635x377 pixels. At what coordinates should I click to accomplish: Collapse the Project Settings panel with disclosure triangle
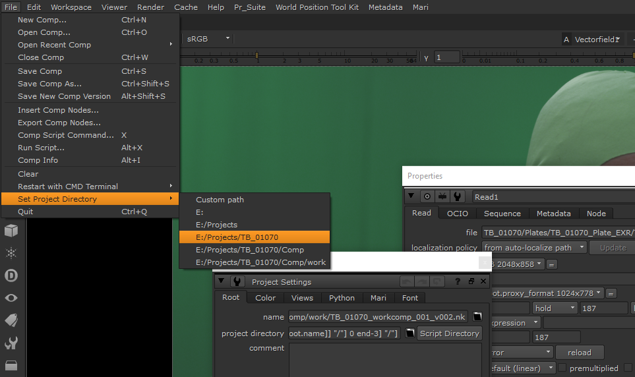tap(222, 282)
